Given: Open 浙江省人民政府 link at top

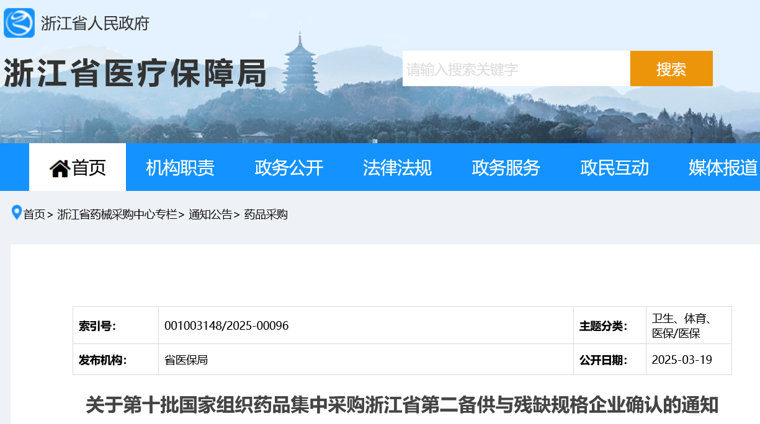Looking at the screenshot, I should click(95, 24).
